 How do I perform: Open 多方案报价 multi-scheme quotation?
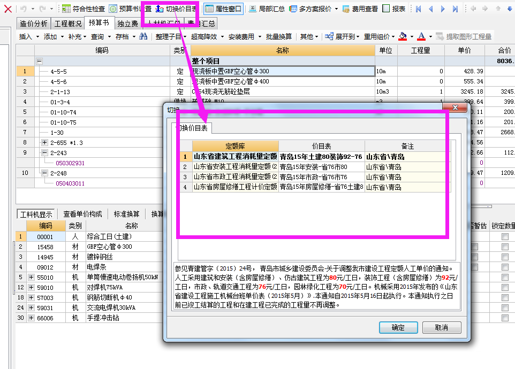pyautogui.click(x=310, y=9)
